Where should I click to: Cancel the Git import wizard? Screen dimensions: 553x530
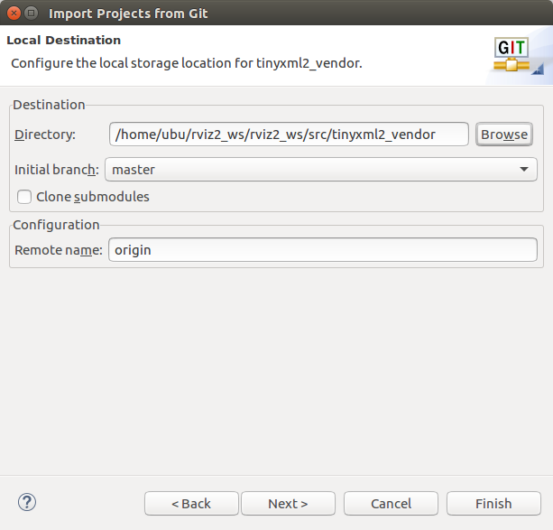pyautogui.click(x=391, y=504)
